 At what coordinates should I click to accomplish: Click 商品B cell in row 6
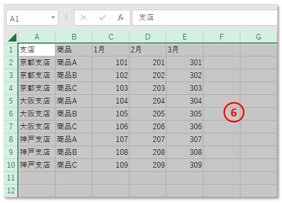pos(74,114)
